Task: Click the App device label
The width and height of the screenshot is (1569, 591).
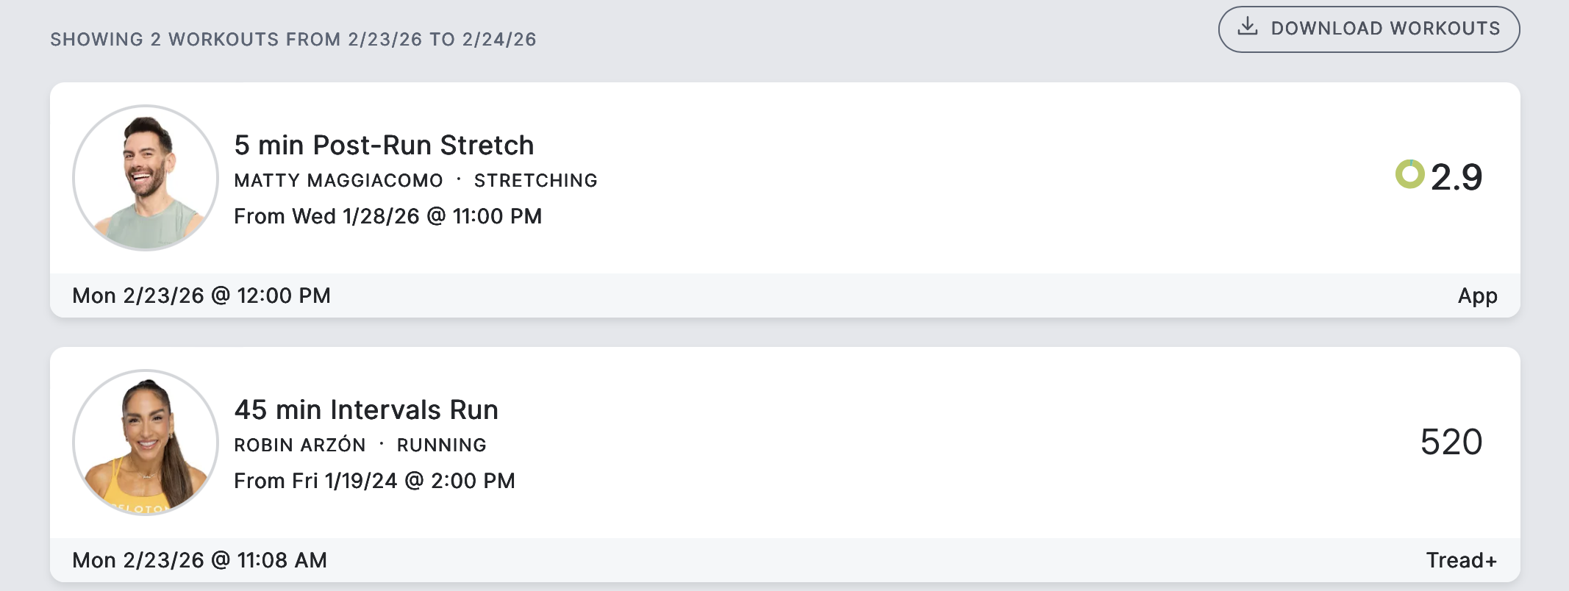Action: click(1477, 295)
